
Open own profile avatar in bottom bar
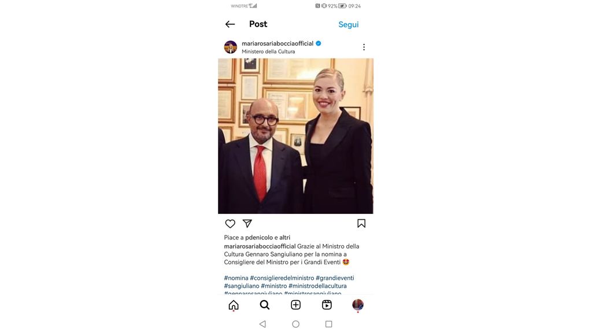pyautogui.click(x=358, y=305)
